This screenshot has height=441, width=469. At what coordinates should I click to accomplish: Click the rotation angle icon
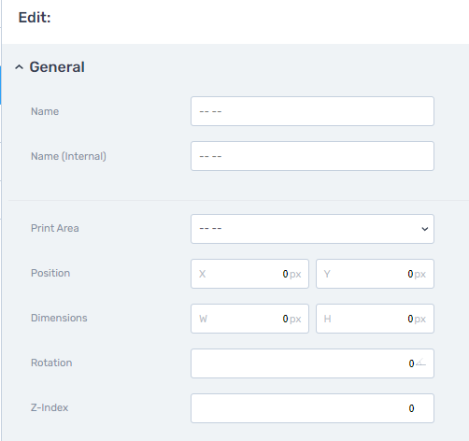(x=420, y=363)
